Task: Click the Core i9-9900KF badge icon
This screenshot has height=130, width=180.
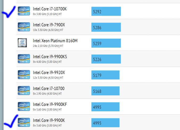Action: coord(22,106)
